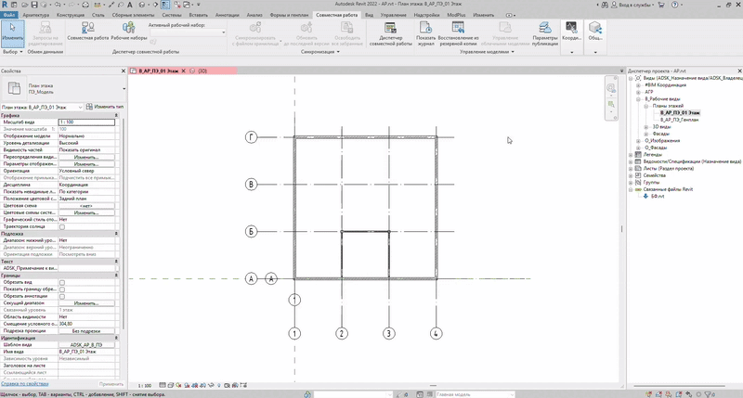The image size is (743, 398).
Task: Click Восстановление из резервной копии icon
Action: pyautogui.click(x=458, y=33)
